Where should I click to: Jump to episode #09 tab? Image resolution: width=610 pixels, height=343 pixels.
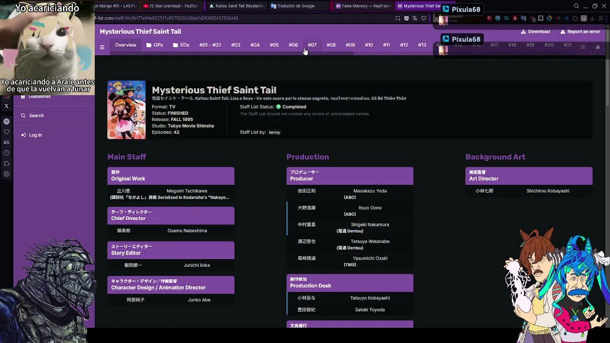(x=350, y=45)
